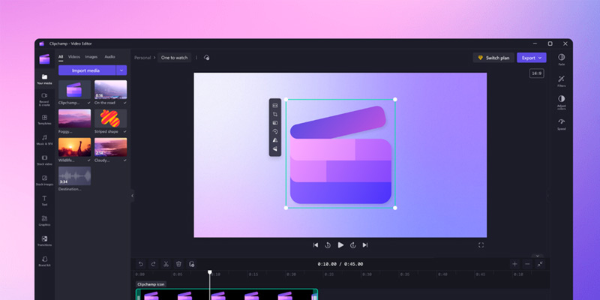Click the Personal breadcrumb link
The image size is (600, 300).
142,58
